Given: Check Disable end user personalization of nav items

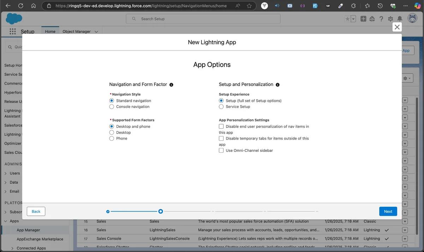Looking at the screenshot, I should [x=221, y=126].
